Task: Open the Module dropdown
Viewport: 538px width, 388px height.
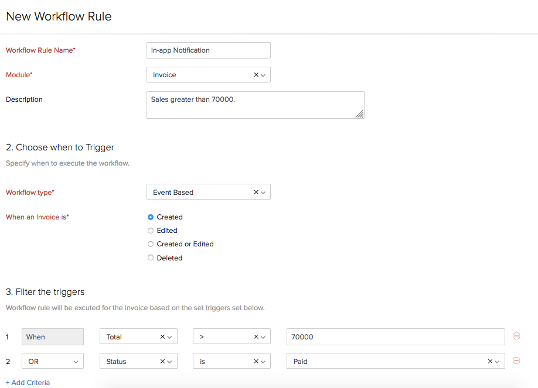Action: pos(264,75)
